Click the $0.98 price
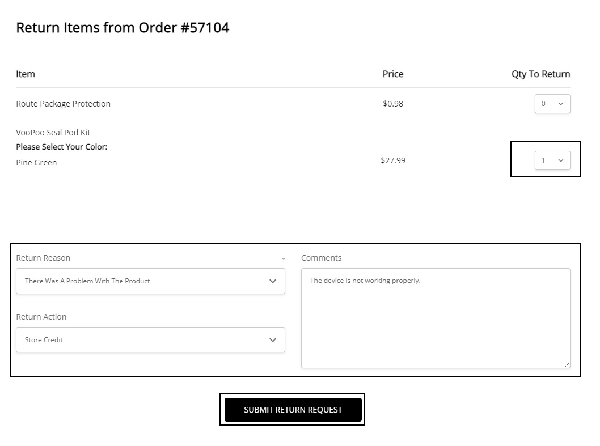Screen dimensions: 600x446 coord(393,104)
